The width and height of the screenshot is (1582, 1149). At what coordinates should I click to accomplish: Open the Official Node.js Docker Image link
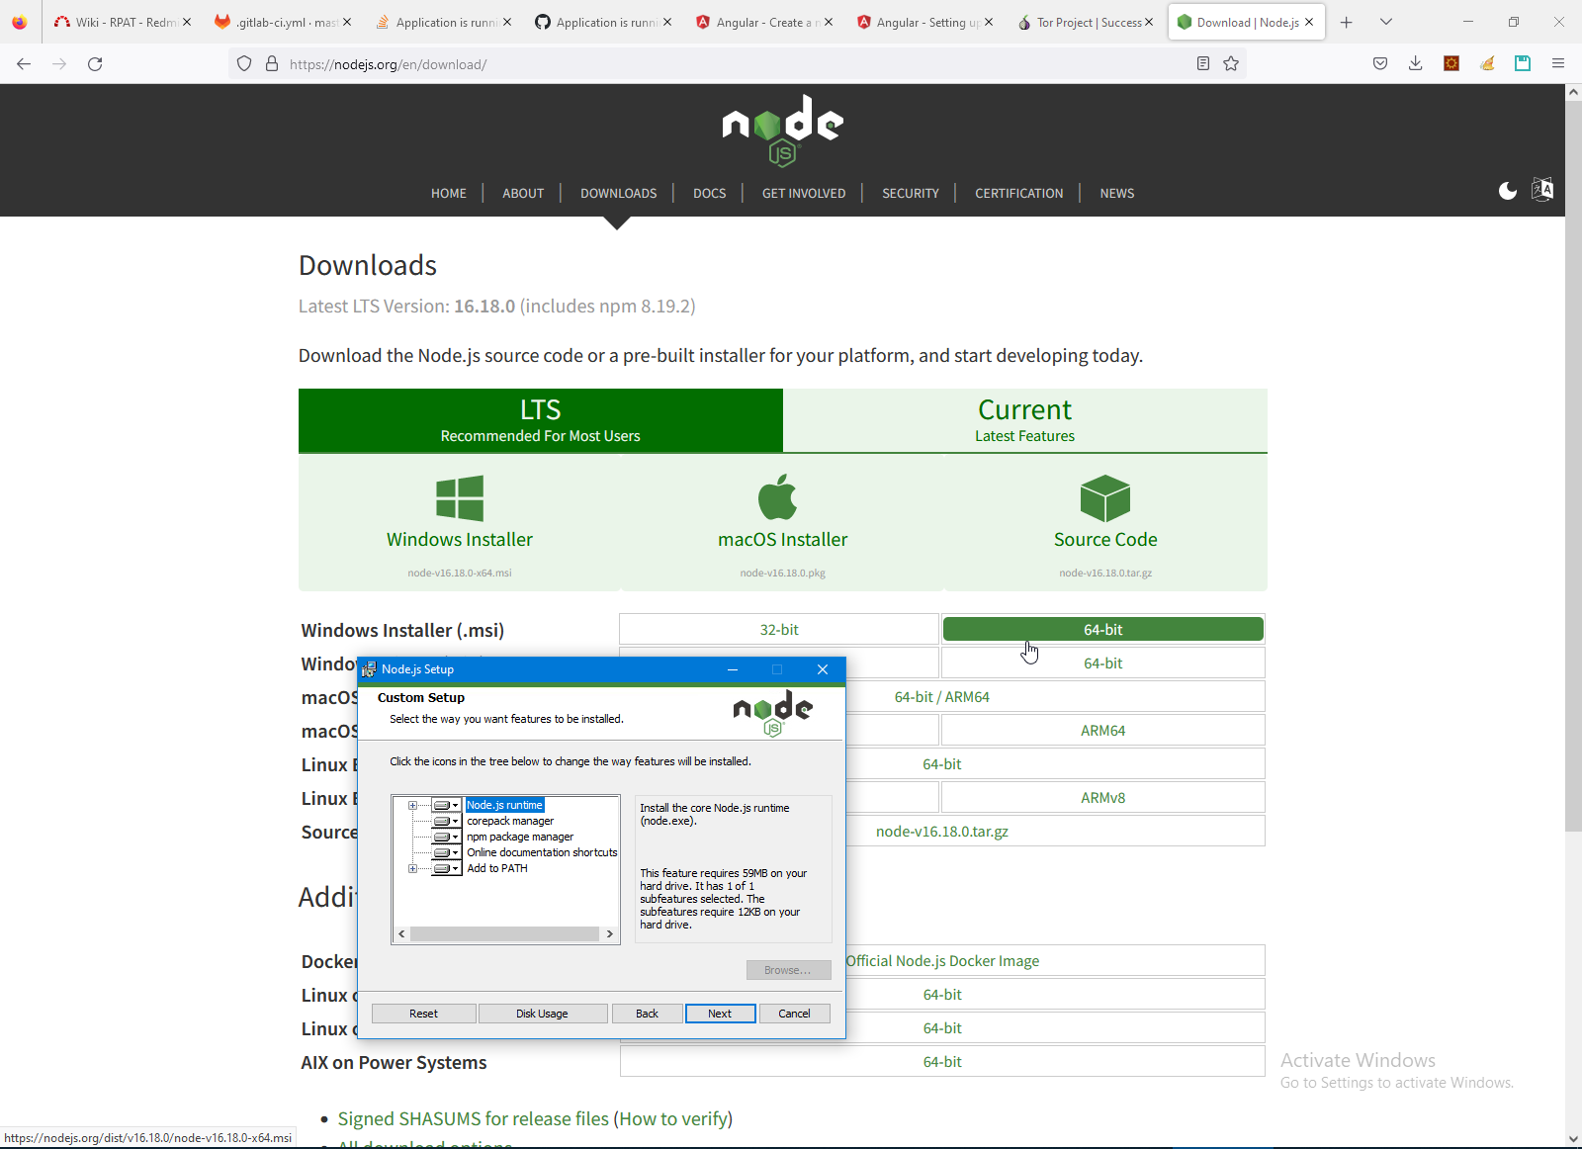(x=942, y=961)
